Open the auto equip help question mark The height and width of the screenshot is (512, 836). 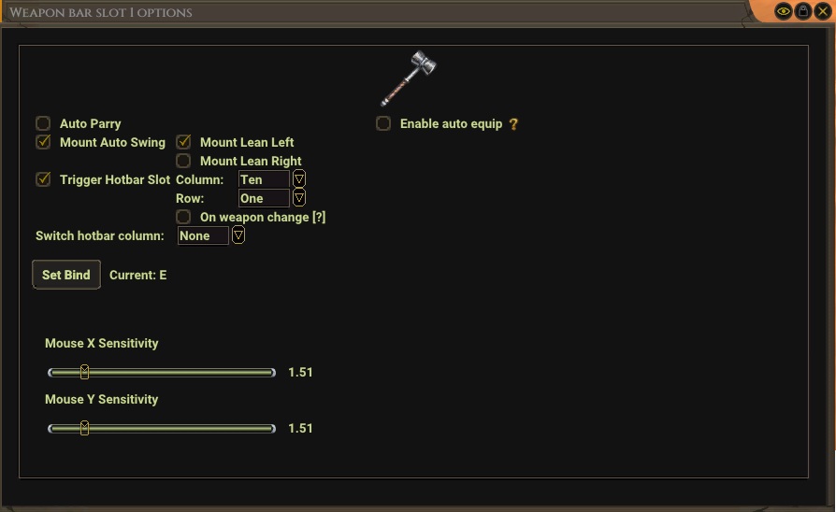pyautogui.click(x=513, y=124)
